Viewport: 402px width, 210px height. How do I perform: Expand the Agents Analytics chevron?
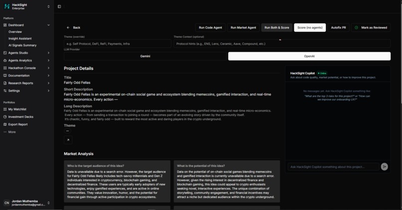coord(48,60)
